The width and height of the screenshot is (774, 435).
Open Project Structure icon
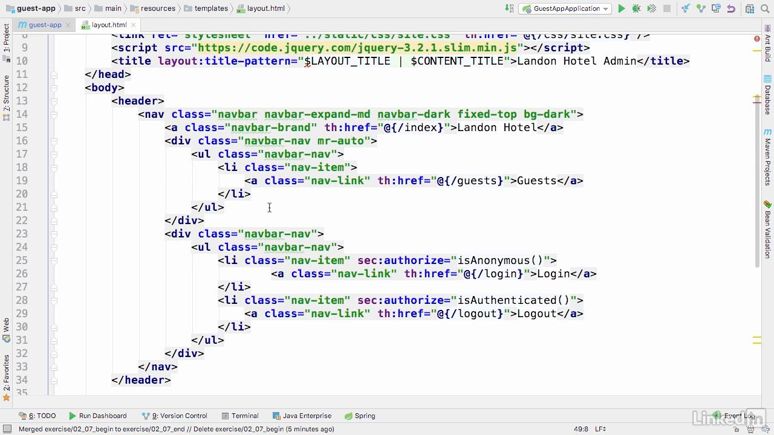coord(749,8)
